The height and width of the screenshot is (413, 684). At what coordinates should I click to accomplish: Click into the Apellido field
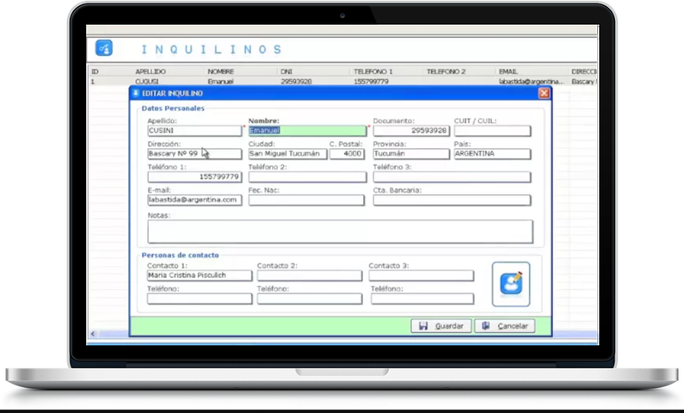coord(194,131)
